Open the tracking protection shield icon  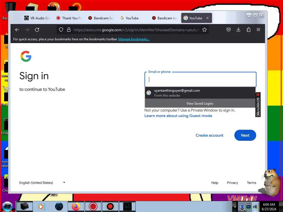pos(61,30)
